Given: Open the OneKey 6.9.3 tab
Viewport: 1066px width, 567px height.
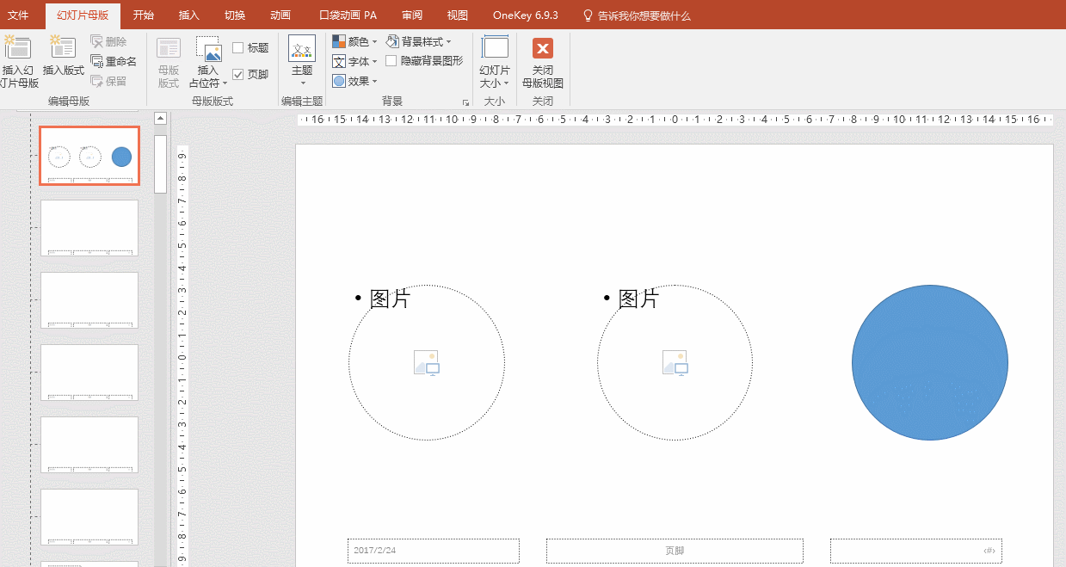Looking at the screenshot, I should (x=525, y=15).
